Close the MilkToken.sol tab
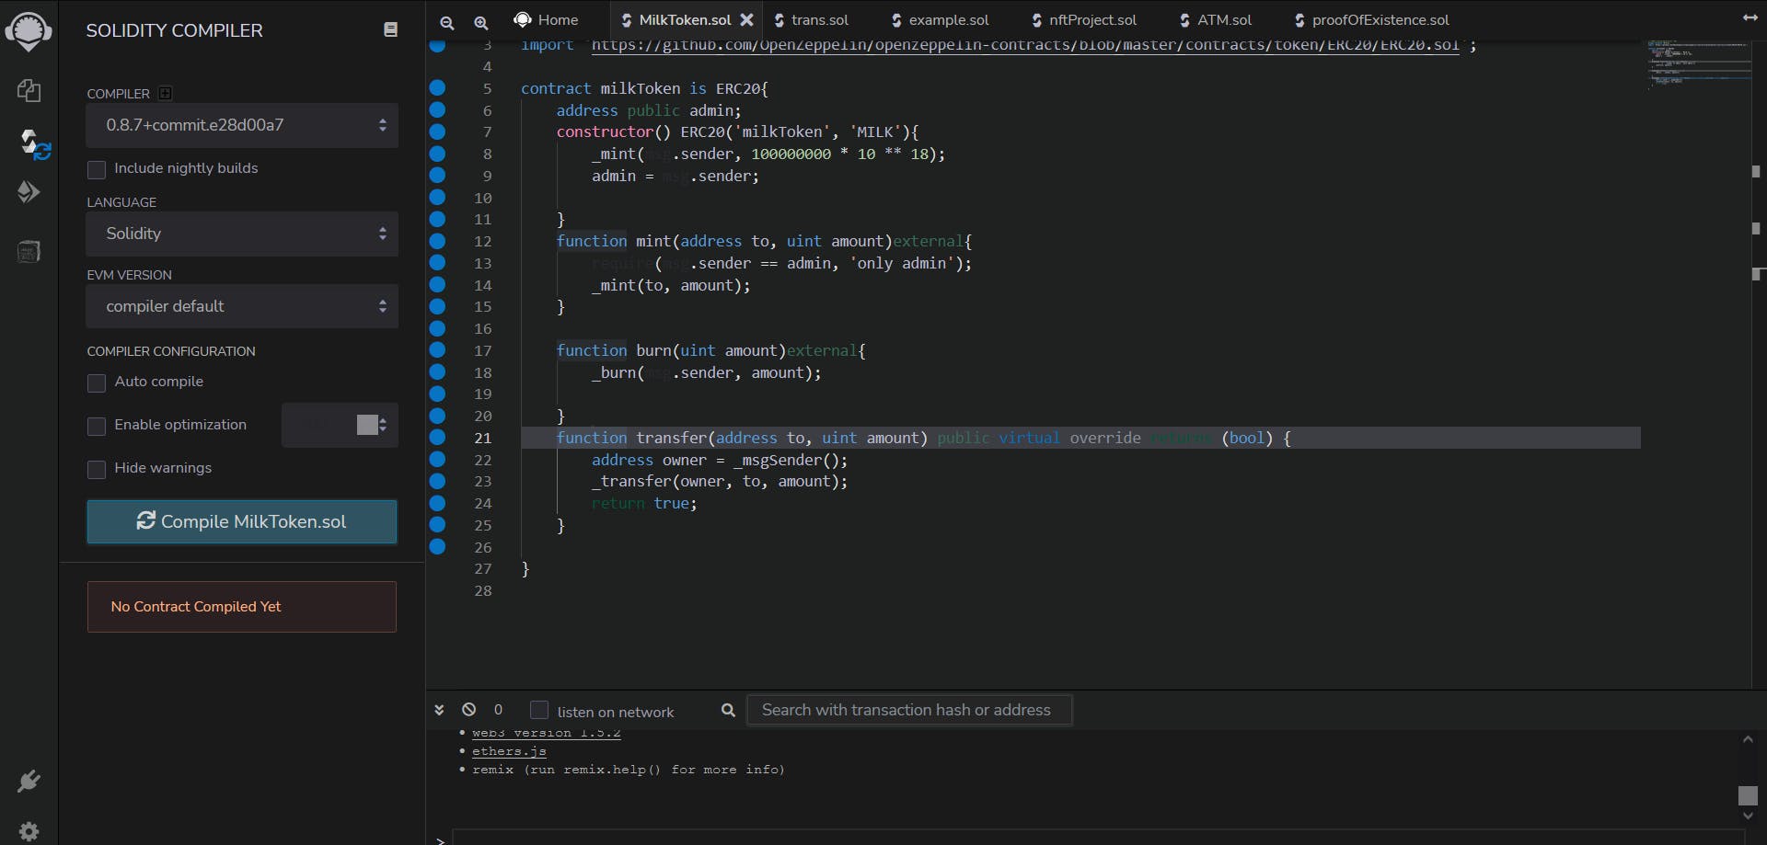 [746, 19]
